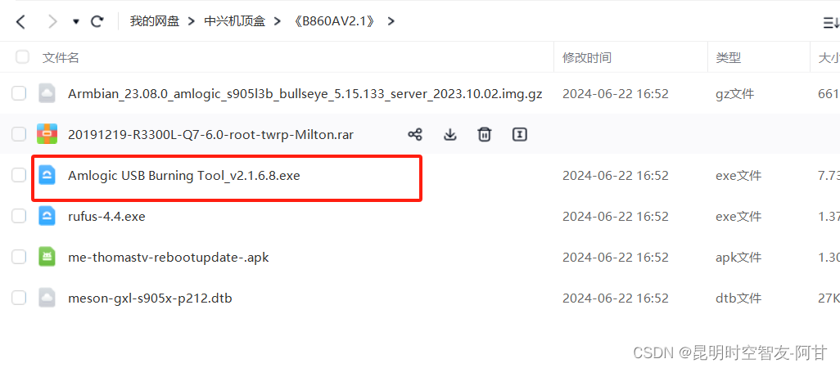Viewport: 840px width, 368px height.
Task: Sort by 文件名 column header
Action: [x=61, y=57]
